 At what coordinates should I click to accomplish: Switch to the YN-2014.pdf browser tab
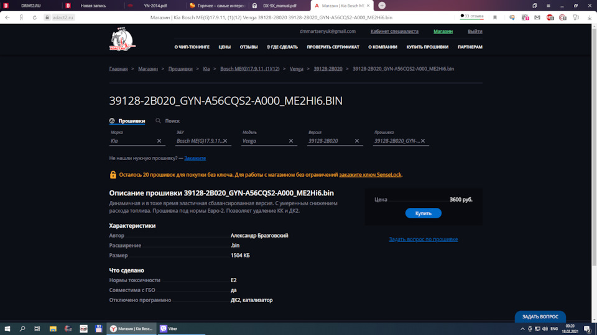[x=155, y=6]
